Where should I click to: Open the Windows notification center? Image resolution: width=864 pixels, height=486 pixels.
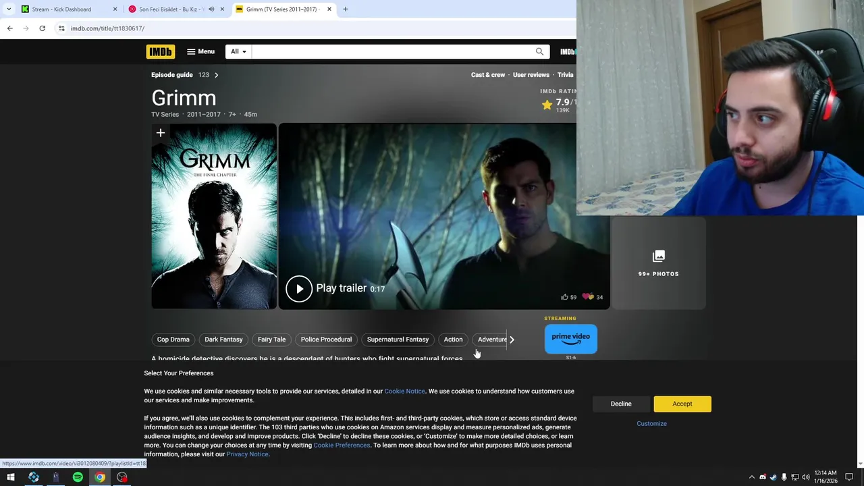point(850,477)
